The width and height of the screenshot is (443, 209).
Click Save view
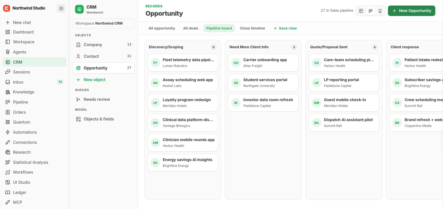click(285, 28)
